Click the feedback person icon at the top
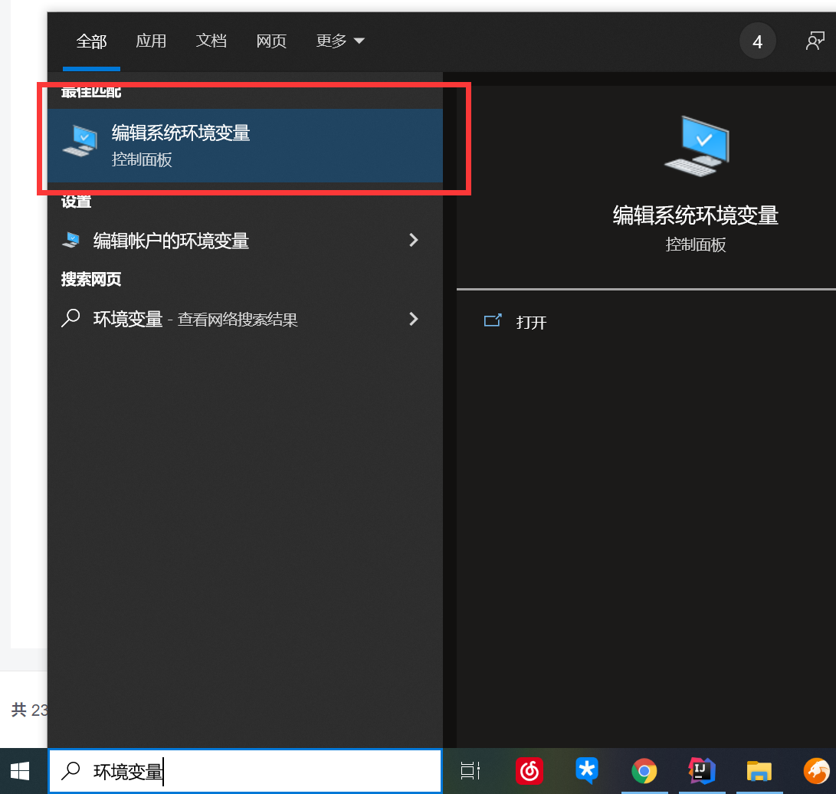Image resolution: width=836 pixels, height=794 pixels. pos(815,41)
